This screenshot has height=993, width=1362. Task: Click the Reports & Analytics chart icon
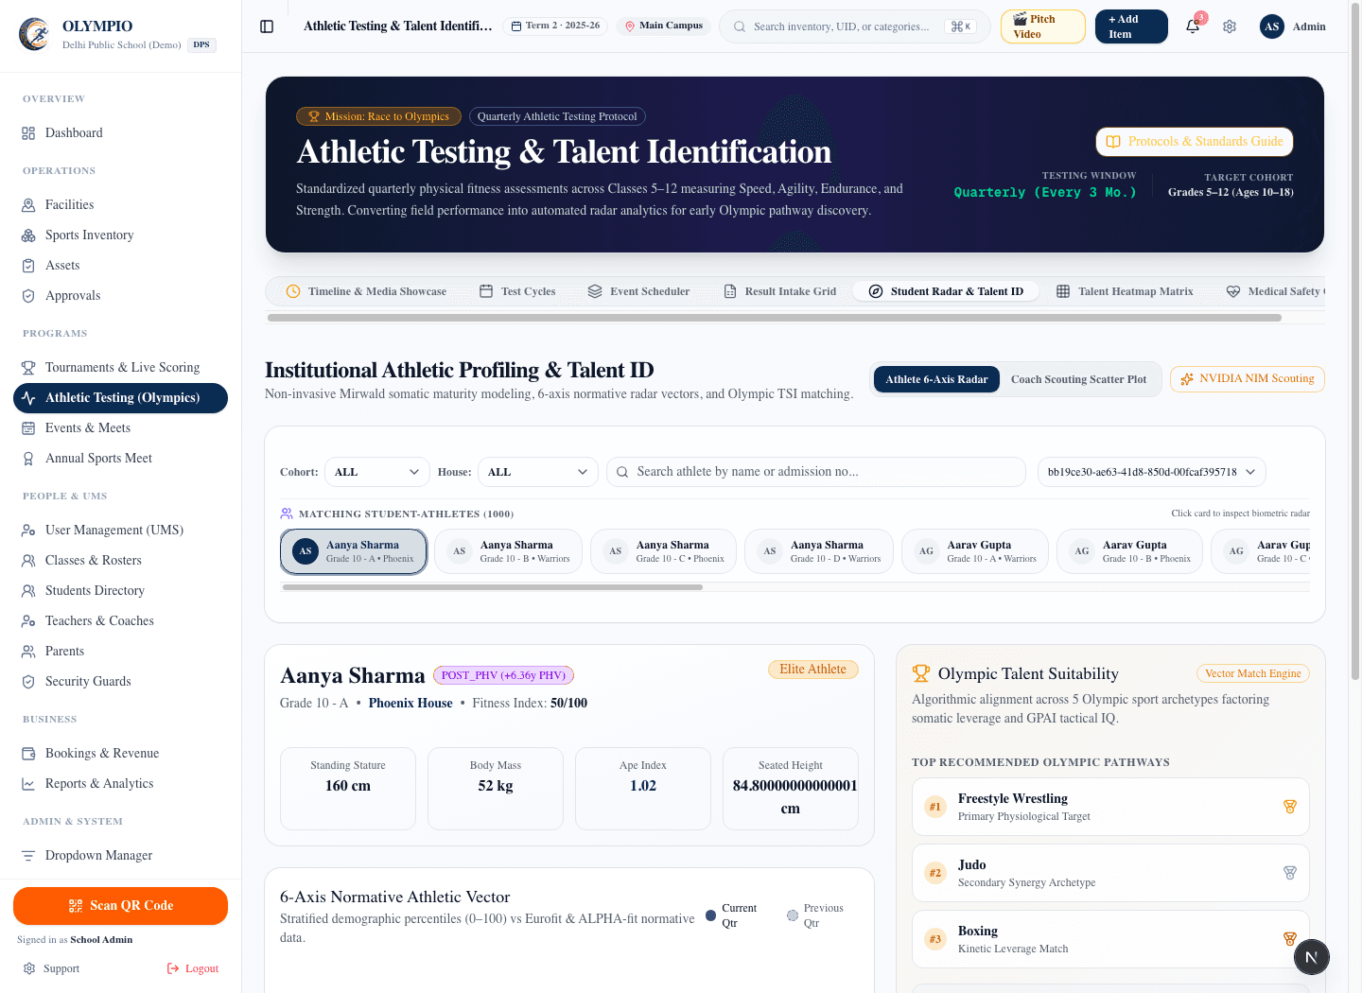click(x=28, y=784)
